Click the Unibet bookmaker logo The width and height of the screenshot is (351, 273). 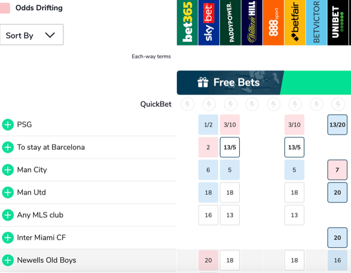(x=338, y=23)
